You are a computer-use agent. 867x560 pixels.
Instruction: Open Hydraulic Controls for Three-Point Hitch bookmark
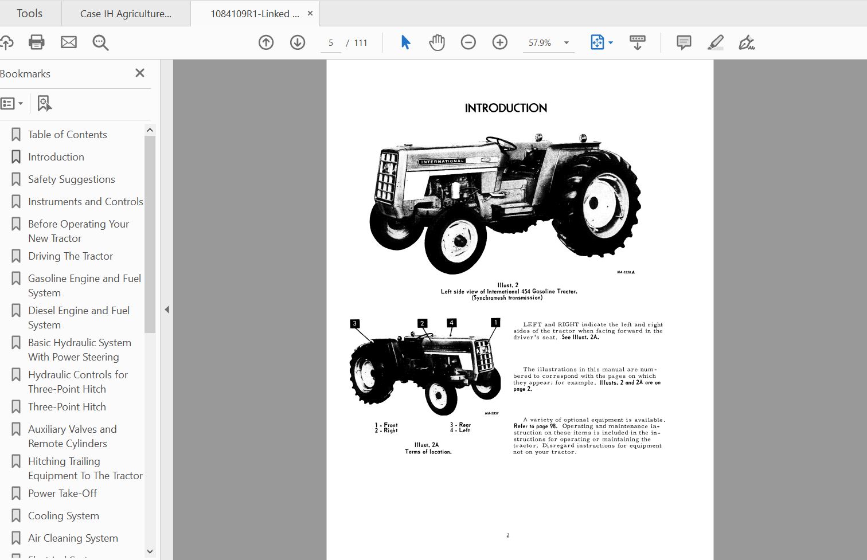point(77,382)
